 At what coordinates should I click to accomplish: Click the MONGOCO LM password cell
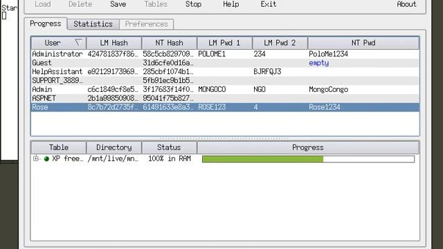(x=212, y=89)
